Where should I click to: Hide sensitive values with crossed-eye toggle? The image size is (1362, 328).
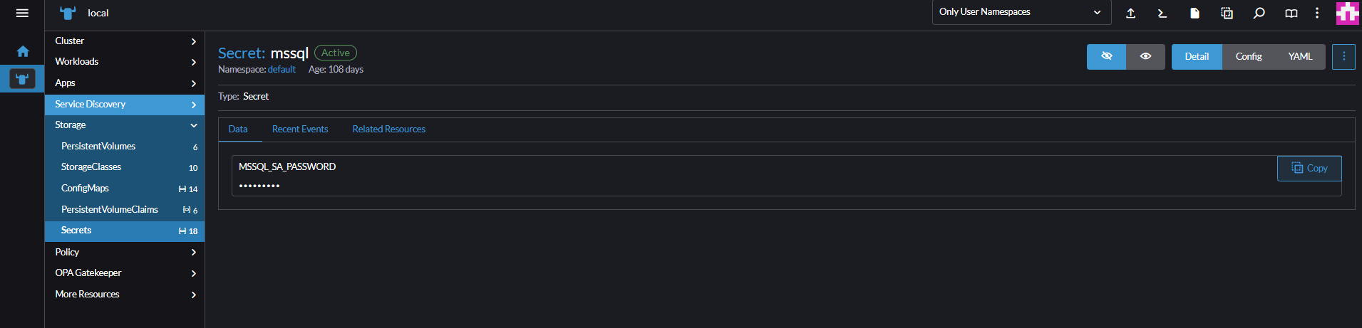coord(1106,56)
